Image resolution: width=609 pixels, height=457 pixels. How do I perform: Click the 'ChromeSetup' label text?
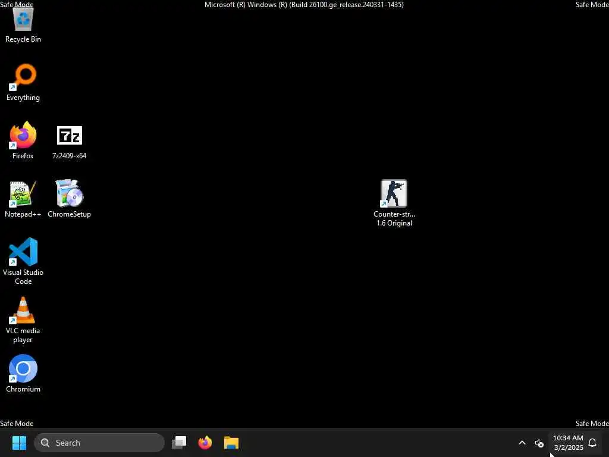[x=69, y=214]
